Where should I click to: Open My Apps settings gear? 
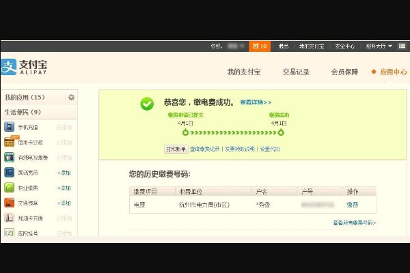pyautogui.click(x=71, y=98)
